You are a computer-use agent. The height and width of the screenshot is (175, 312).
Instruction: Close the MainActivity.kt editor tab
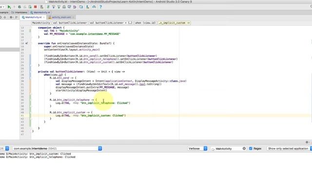coord(44,17)
